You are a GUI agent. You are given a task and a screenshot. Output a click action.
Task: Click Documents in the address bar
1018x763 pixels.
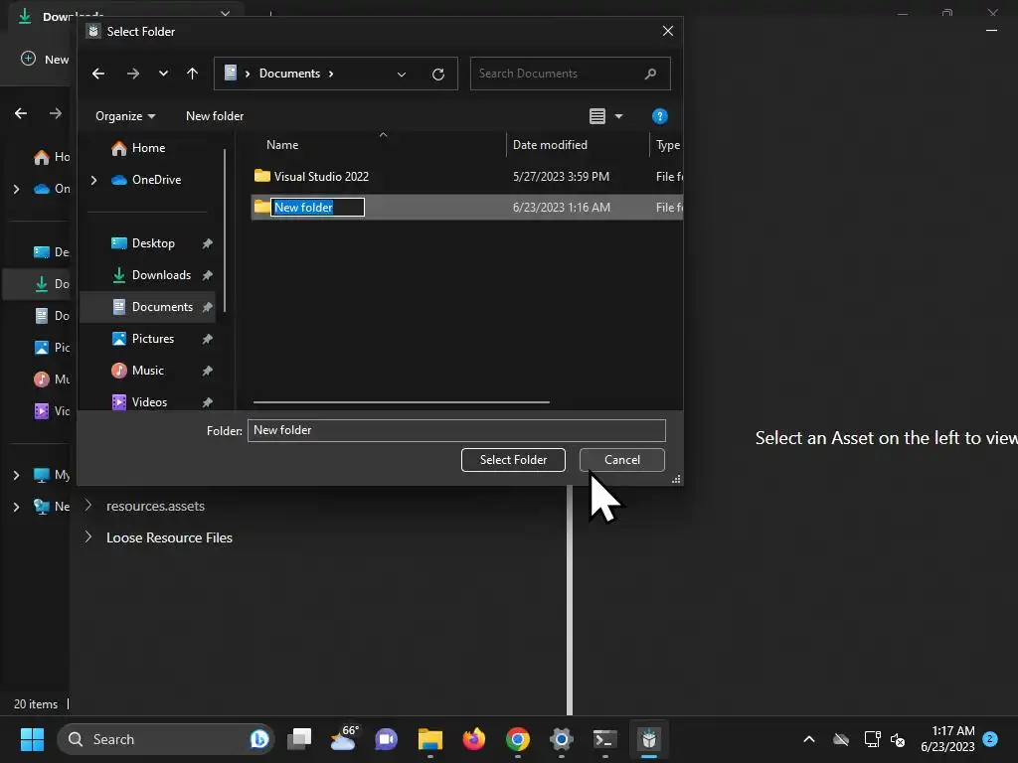(x=289, y=74)
